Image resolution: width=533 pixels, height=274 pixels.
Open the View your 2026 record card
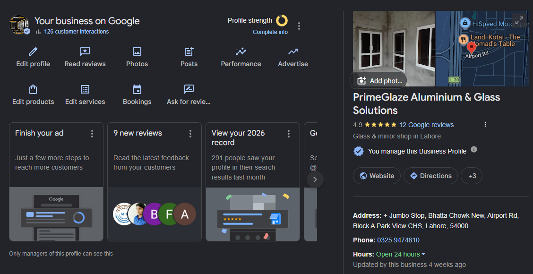(253, 182)
